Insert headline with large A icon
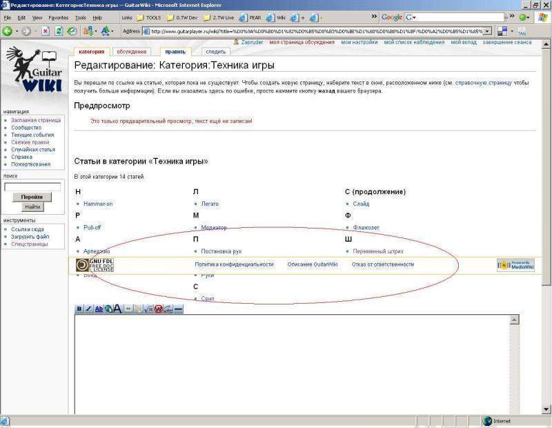The width and height of the screenshot is (552, 428). [117, 309]
